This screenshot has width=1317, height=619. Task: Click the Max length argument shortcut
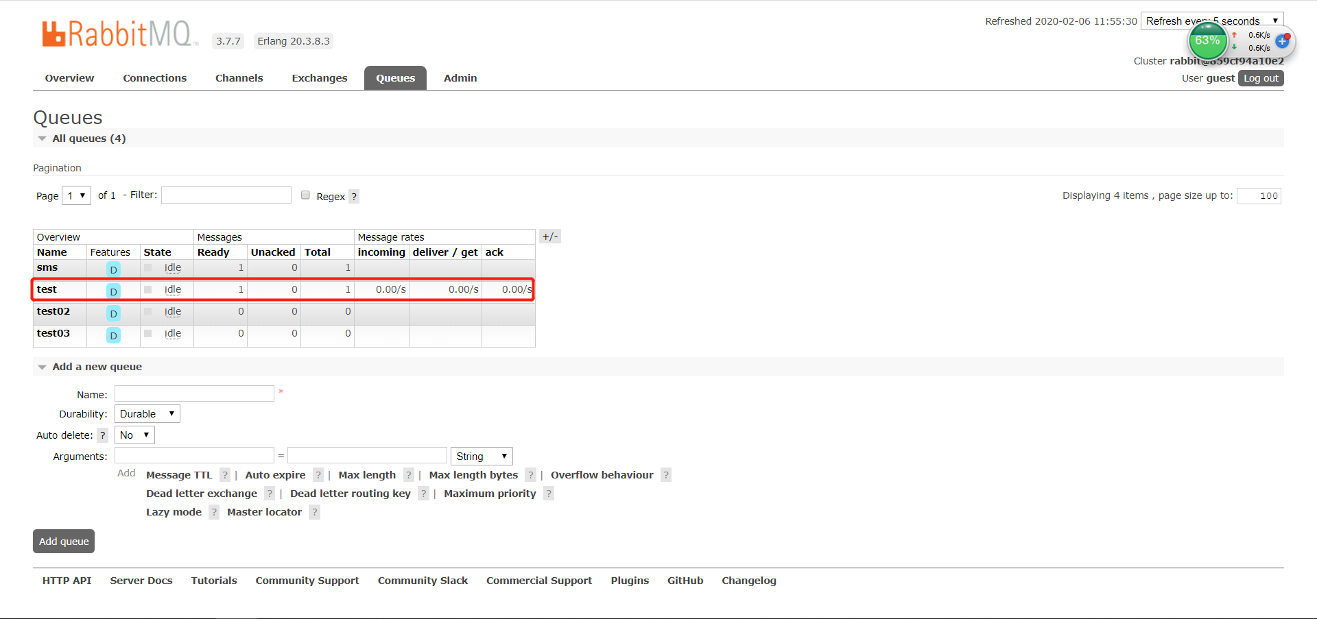click(367, 475)
